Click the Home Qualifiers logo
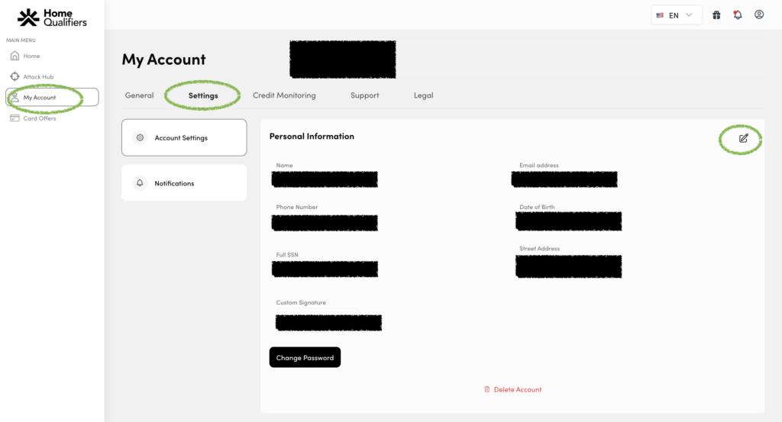Screen dimensions: 782x422 coord(52,18)
